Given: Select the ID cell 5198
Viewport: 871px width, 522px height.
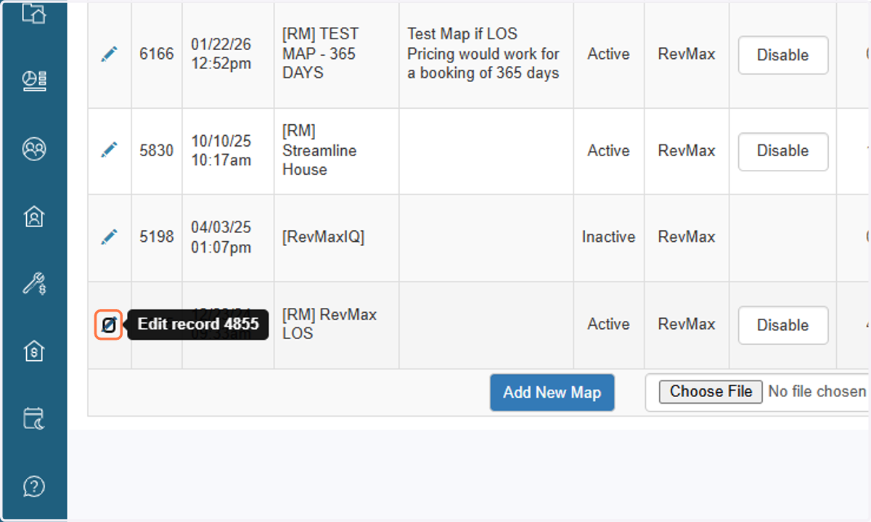Looking at the screenshot, I should pos(157,237).
